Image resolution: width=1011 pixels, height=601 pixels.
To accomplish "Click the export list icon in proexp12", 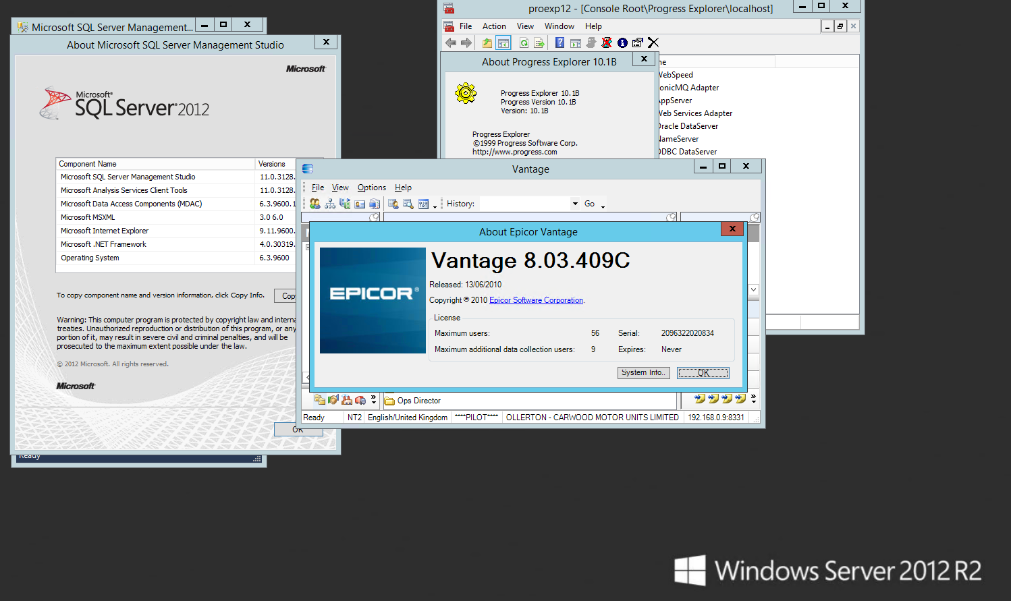I will pos(539,42).
